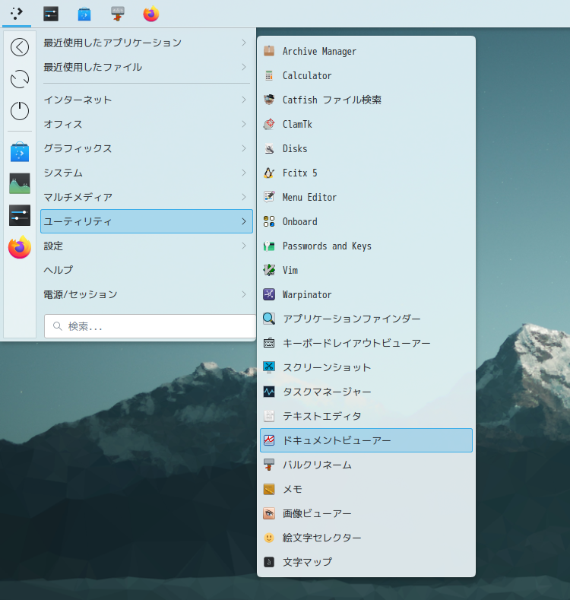Click the ドキュメントビューアー icon
Image resolution: width=570 pixels, height=600 pixels.
[269, 440]
